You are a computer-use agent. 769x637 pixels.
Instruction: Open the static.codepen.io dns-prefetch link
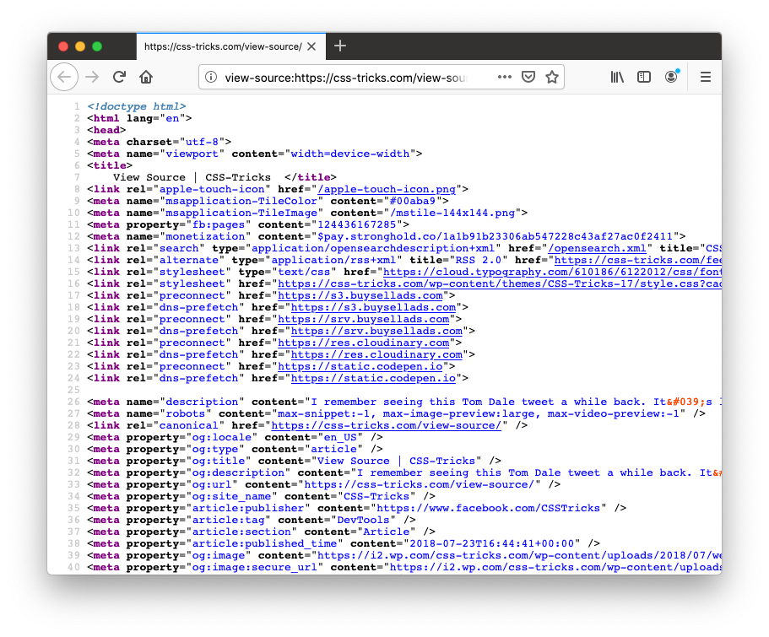(x=374, y=378)
